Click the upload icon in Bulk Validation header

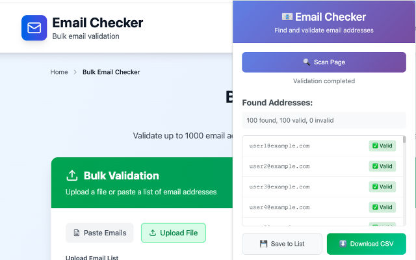71,175
